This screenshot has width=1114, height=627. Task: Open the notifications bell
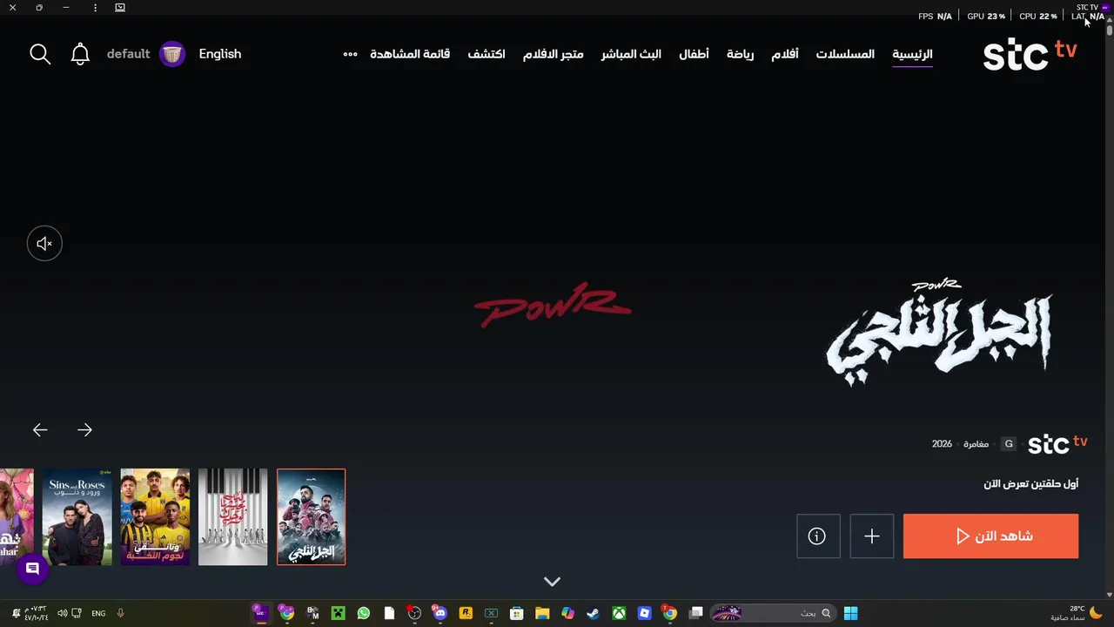pyautogui.click(x=80, y=54)
